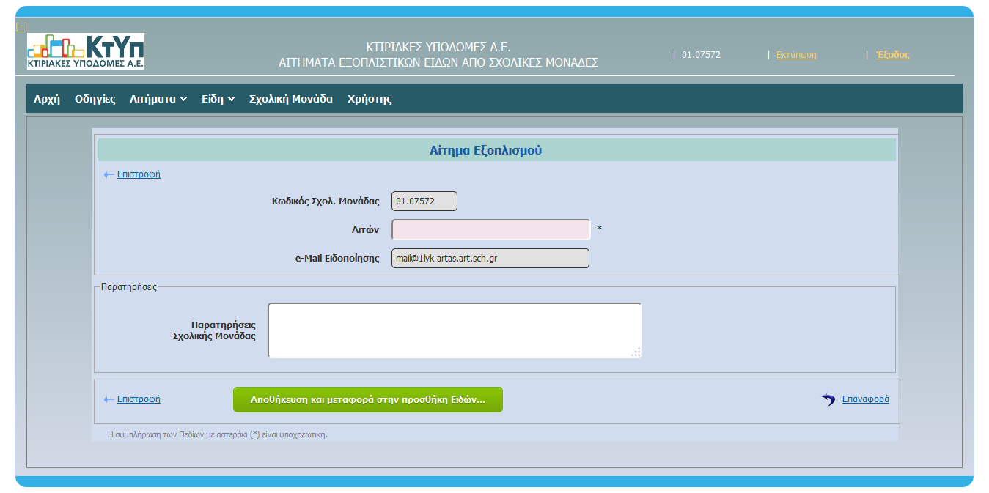This screenshot has height=493, width=989.
Task: Click the 01.07572 code in the page header
Action: (x=702, y=55)
